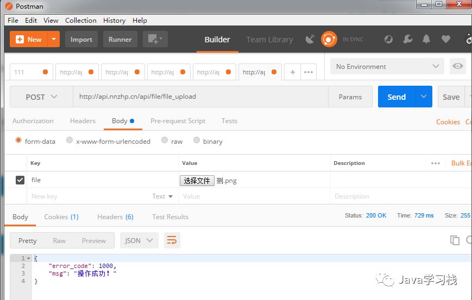
Task: Open the request Headers tab
Action: pyautogui.click(x=83, y=121)
